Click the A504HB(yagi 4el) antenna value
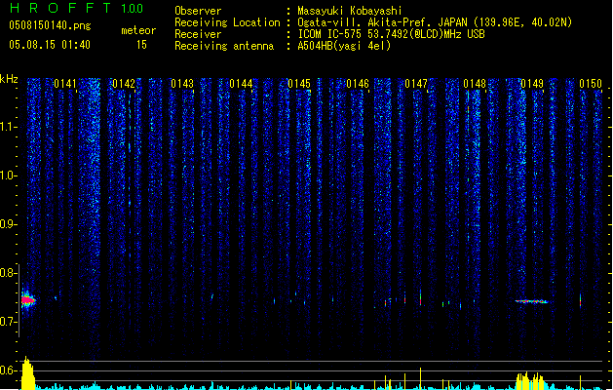613x390 pixels. [344, 46]
